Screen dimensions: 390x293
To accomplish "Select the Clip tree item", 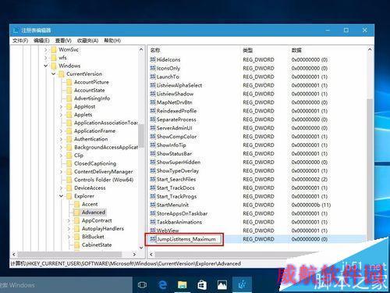I will (79, 155).
